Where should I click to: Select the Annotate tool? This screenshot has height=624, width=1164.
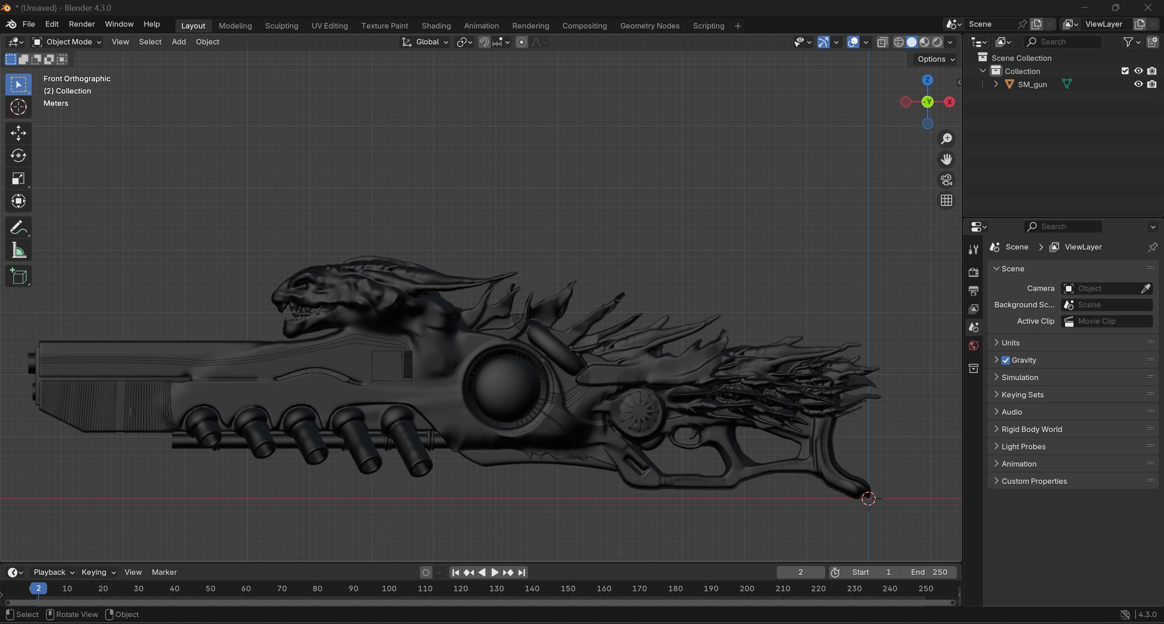(18, 228)
